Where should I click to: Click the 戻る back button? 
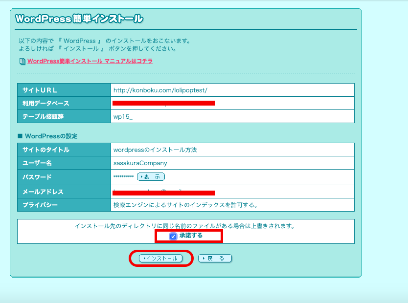point(215,259)
